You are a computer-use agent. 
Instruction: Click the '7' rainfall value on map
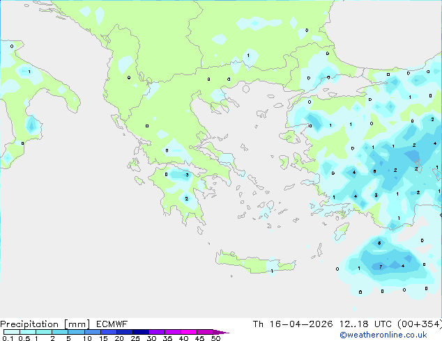pos(381,267)
